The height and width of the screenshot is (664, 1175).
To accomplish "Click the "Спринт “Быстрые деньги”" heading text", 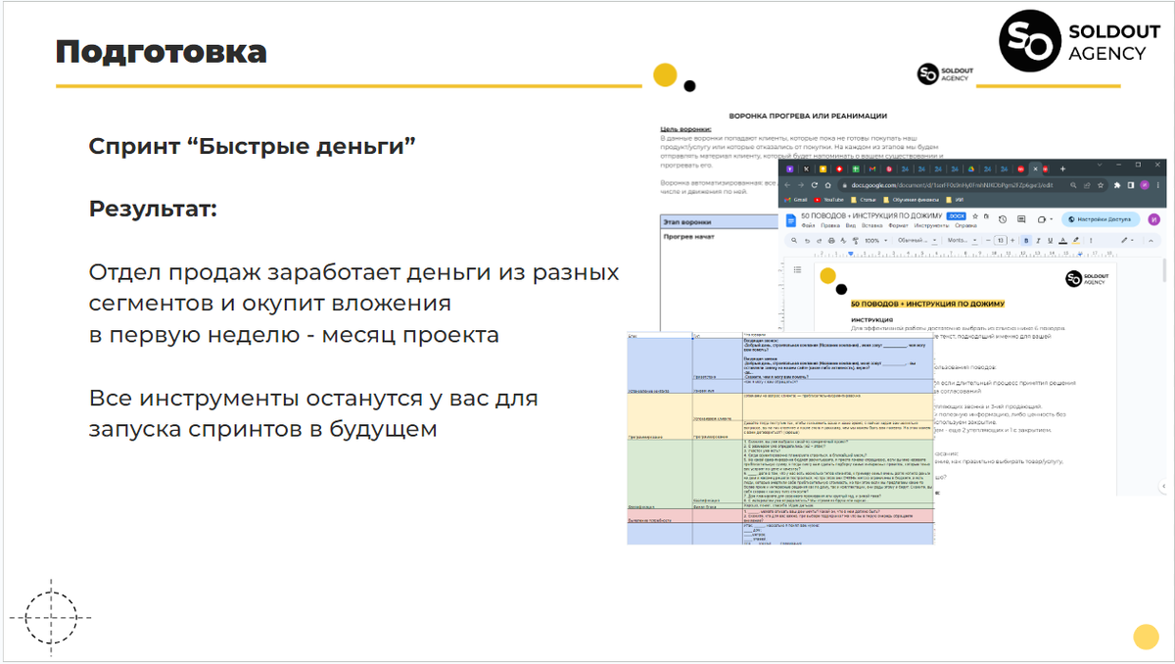I will [253, 146].
